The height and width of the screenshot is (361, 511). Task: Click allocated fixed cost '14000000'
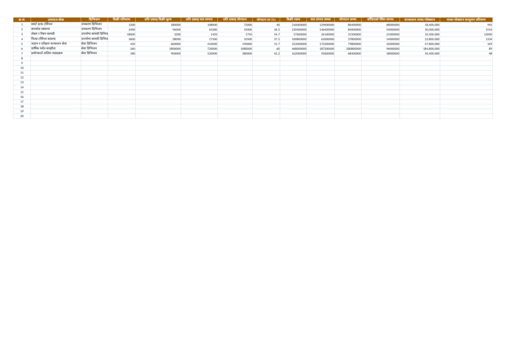tap(380, 39)
